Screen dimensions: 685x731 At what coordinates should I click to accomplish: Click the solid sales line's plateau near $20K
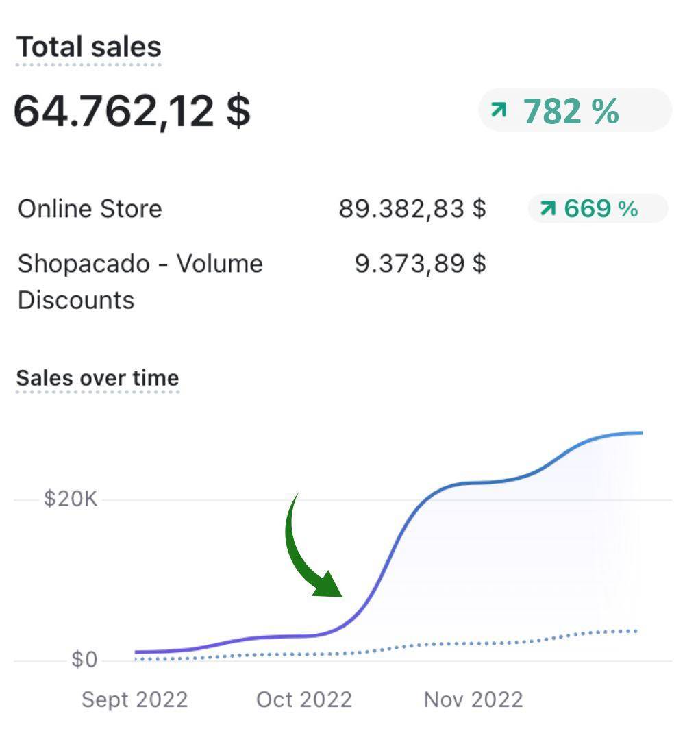[473, 483]
